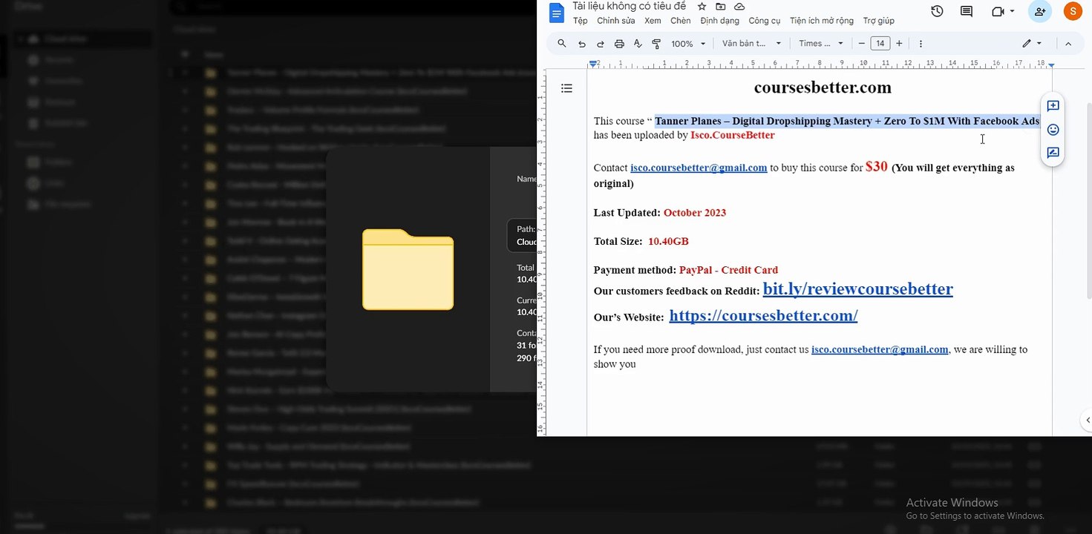The height and width of the screenshot is (534, 1092).
Task: Click the search magnifier in Docs toolbar
Action: [562, 44]
